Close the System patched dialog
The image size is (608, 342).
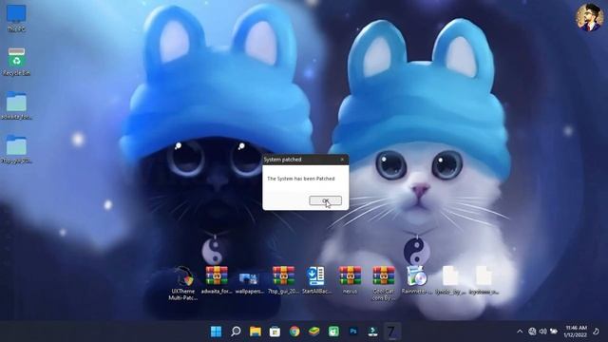(x=342, y=160)
